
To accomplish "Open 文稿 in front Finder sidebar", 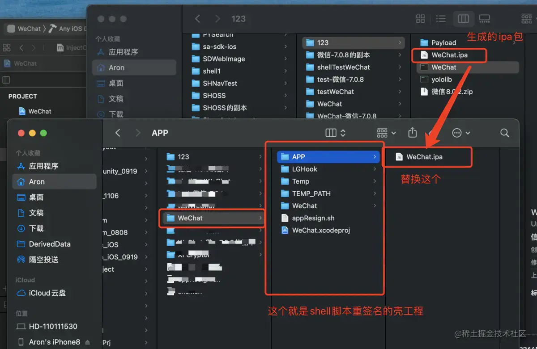I will click(x=54, y=213).
